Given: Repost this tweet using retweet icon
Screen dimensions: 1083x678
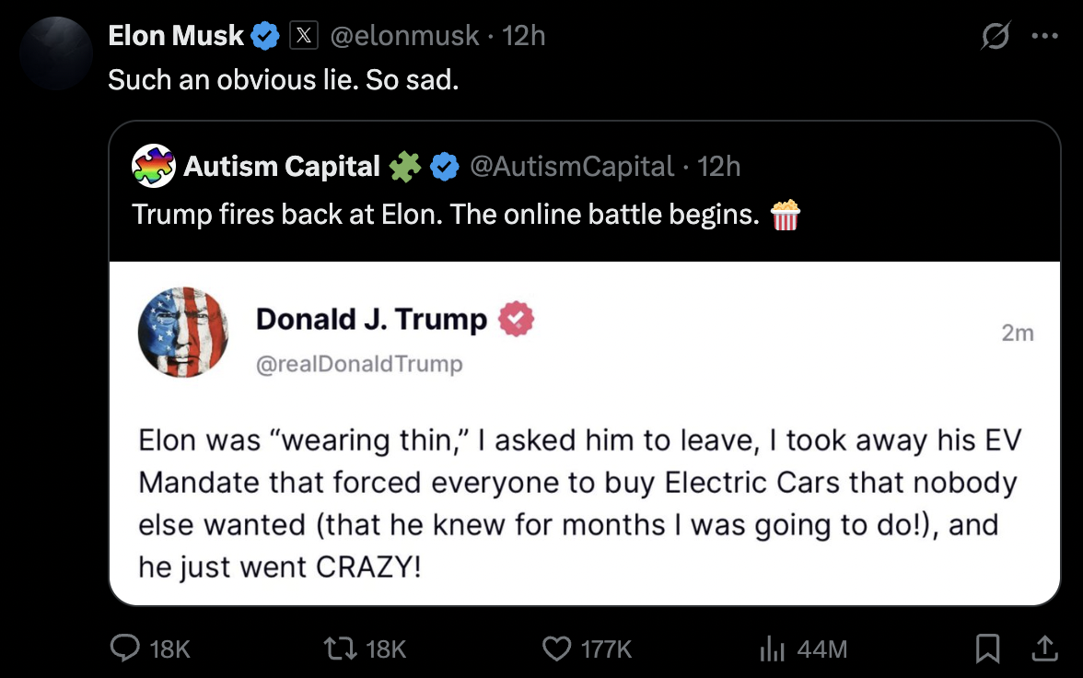Looking at the screenshot, I should (341, 649).
